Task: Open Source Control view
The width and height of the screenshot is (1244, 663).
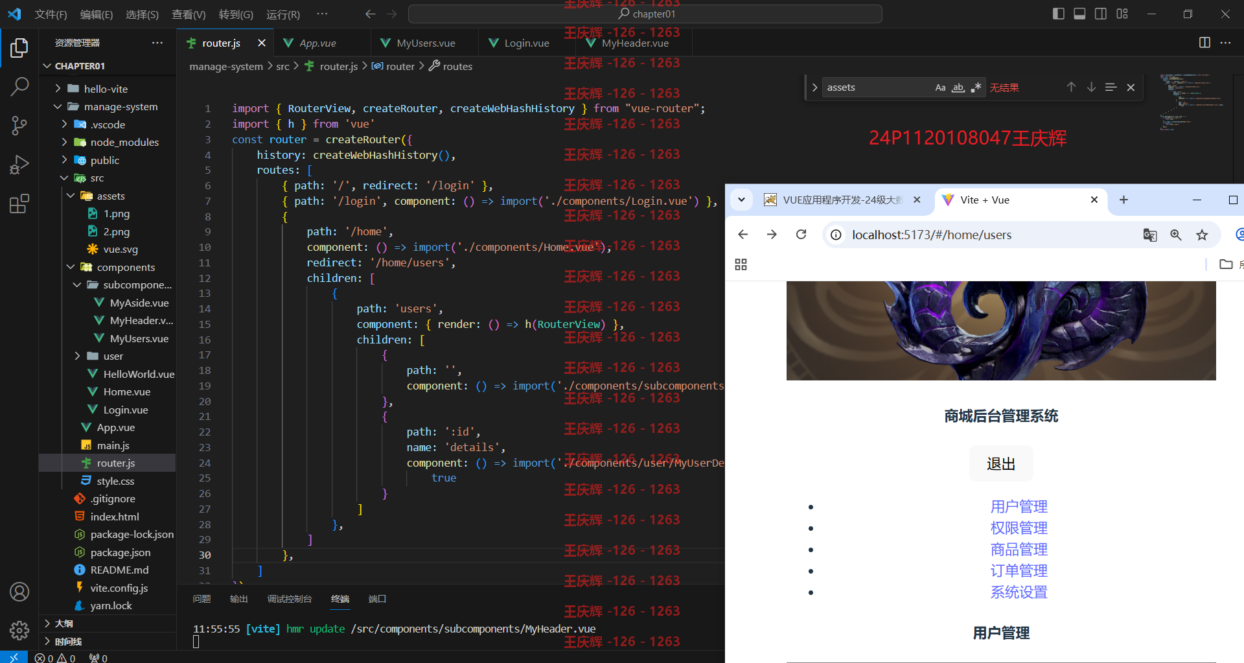Action: [19, 125]
